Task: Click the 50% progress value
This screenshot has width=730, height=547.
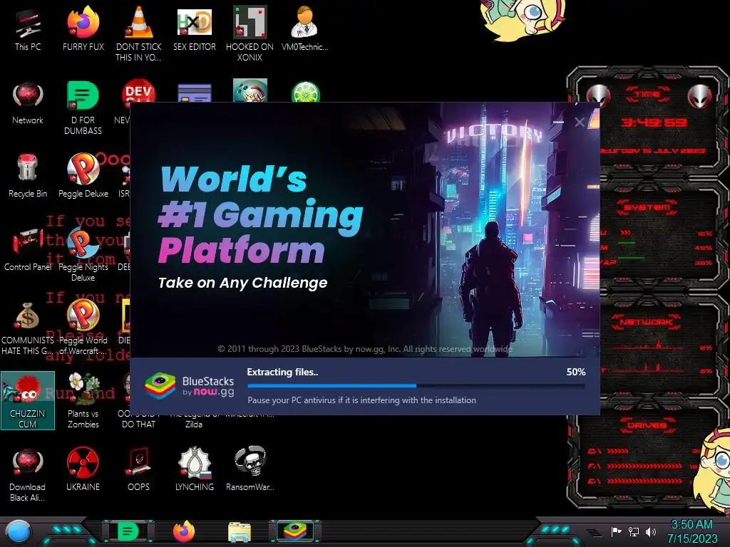Action: click(575, 372)
